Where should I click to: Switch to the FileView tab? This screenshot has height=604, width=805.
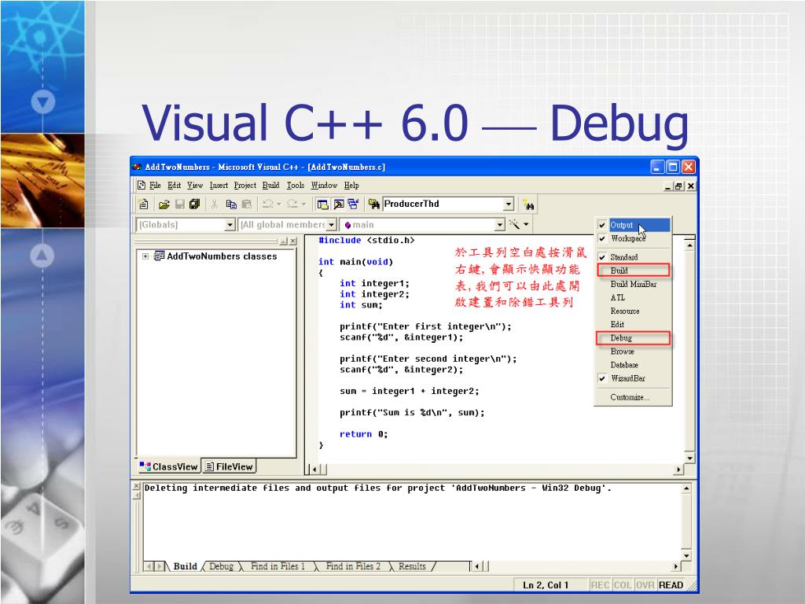[x=229, y=466]
